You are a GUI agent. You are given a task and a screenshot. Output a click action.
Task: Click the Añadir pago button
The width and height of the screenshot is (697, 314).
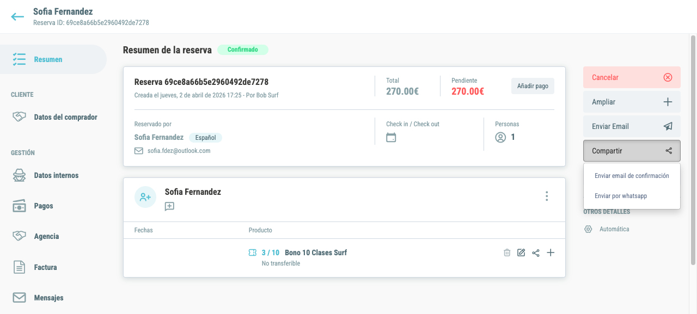(x=533, y=86)
